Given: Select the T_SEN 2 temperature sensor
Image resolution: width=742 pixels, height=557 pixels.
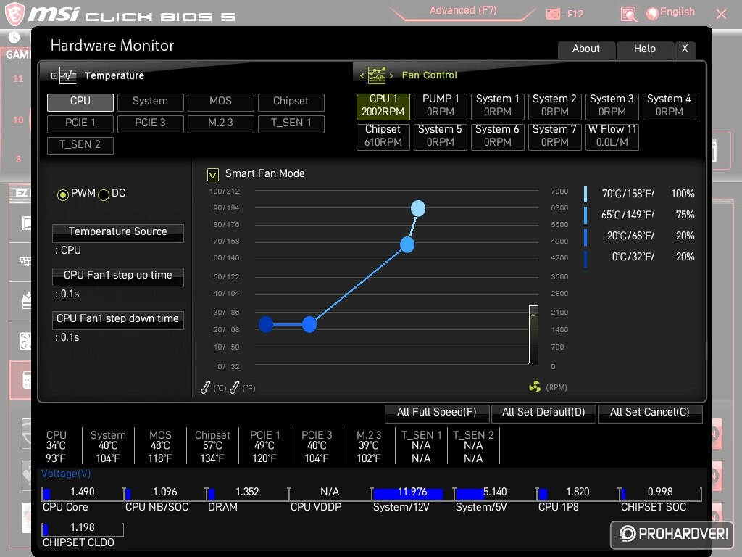Looking at the screenshot, I should pos(80,145).
